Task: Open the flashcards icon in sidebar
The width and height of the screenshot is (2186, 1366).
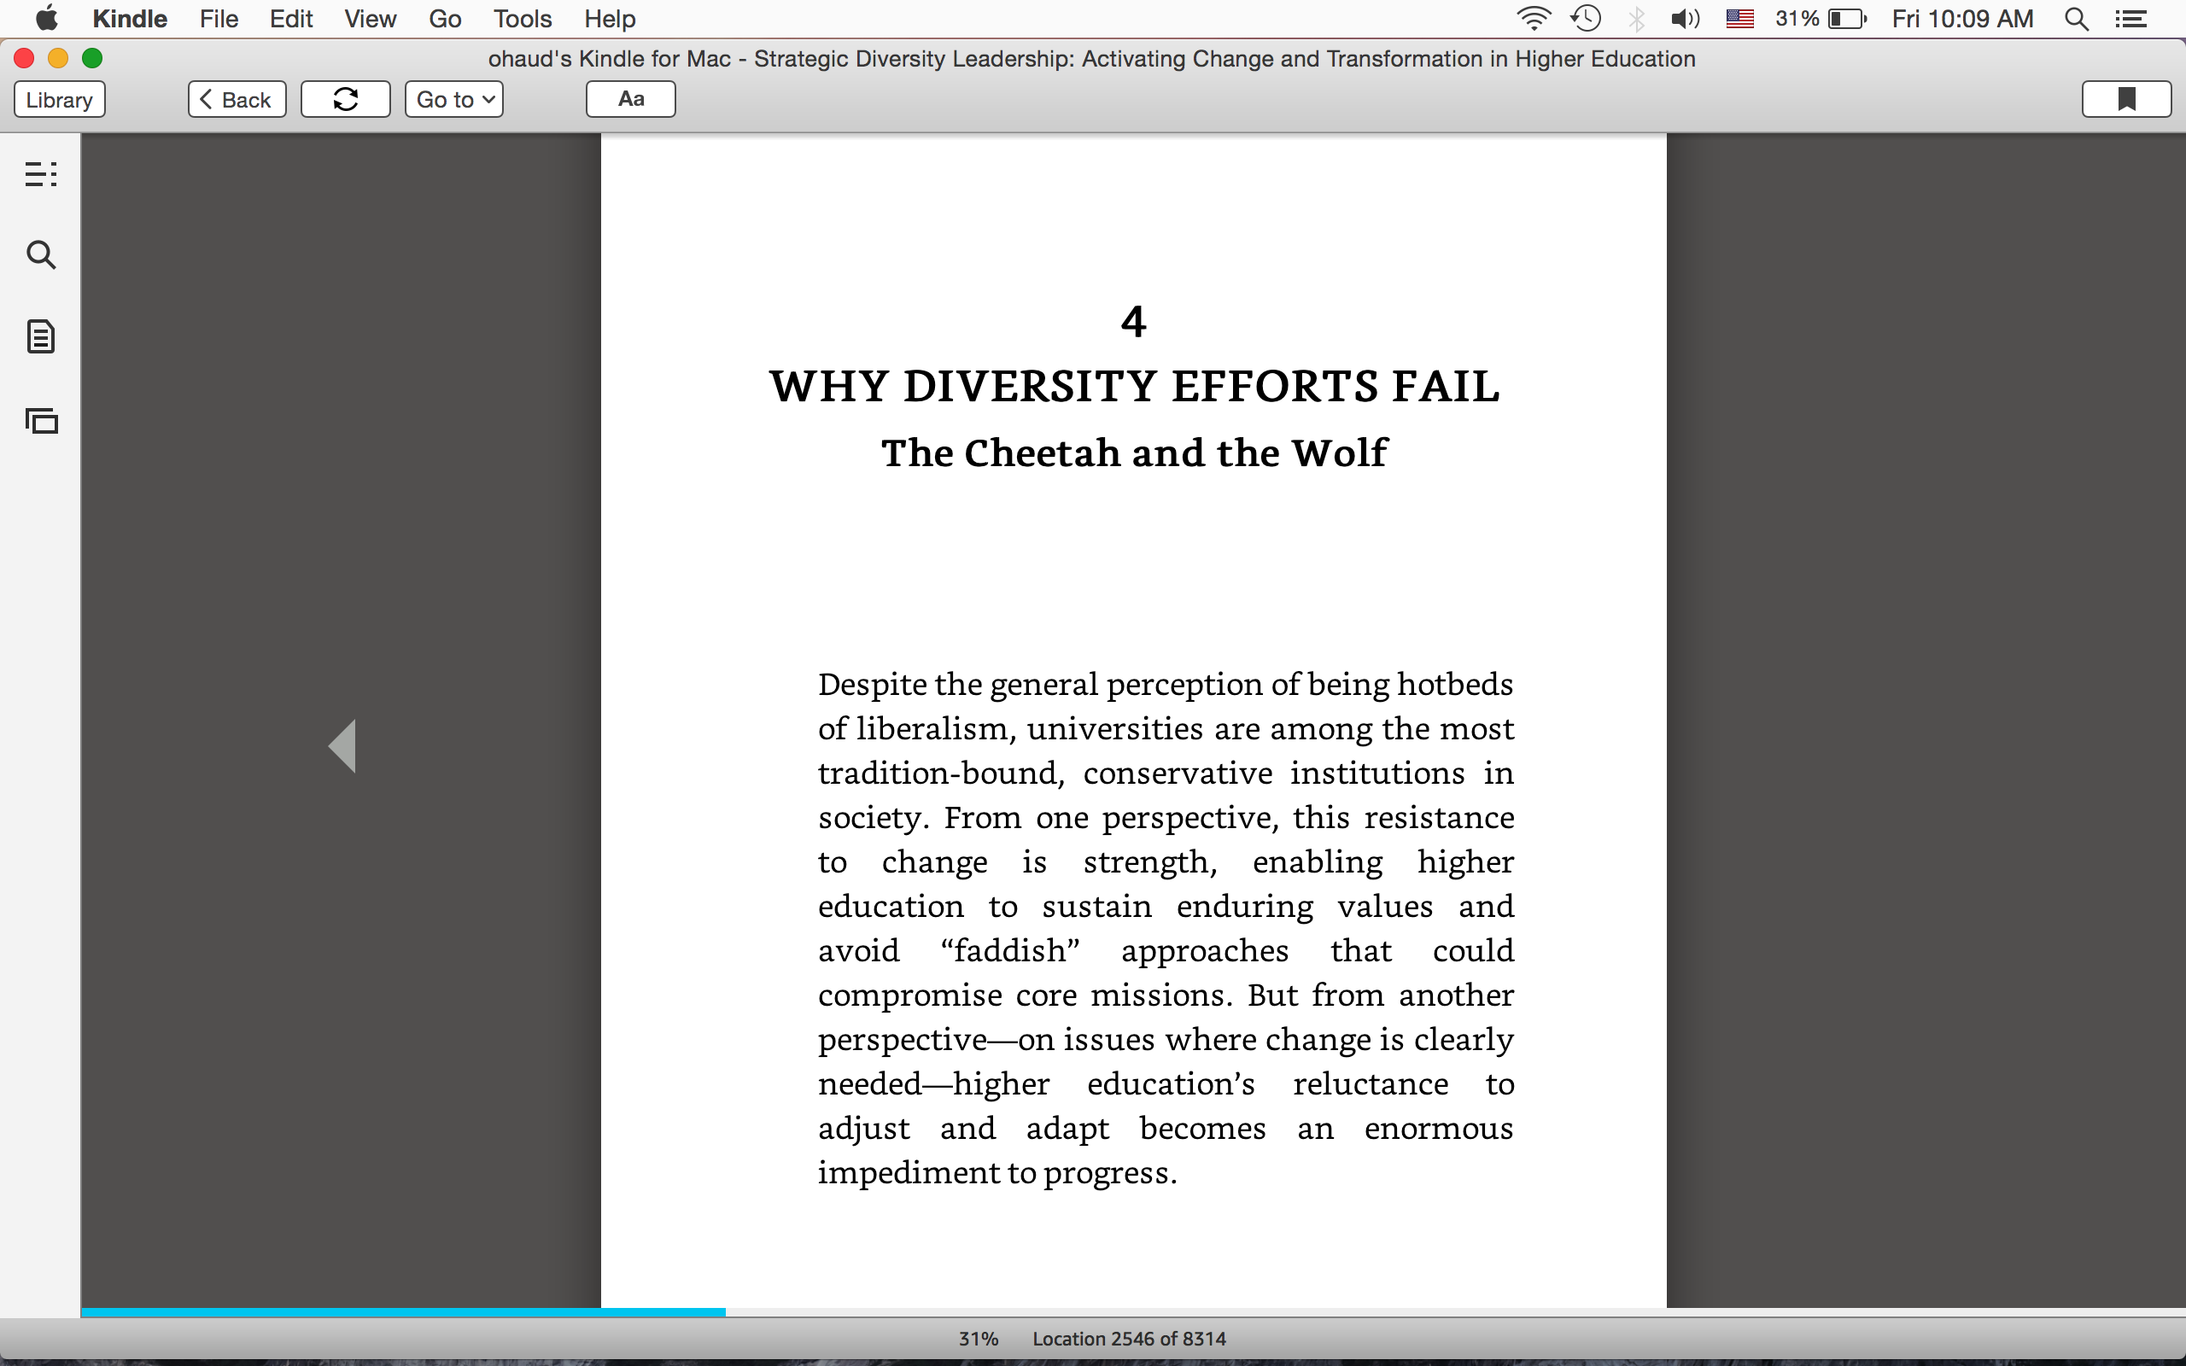Action: (42, 421)
